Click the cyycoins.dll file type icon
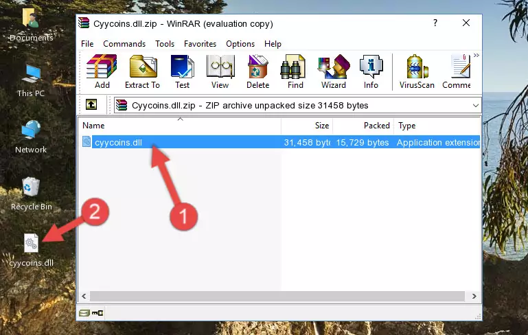The image size is (528, 335). point(87,142)
